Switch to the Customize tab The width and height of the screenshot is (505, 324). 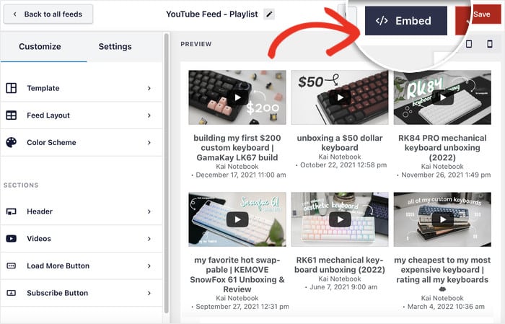[x=40, y=46]
